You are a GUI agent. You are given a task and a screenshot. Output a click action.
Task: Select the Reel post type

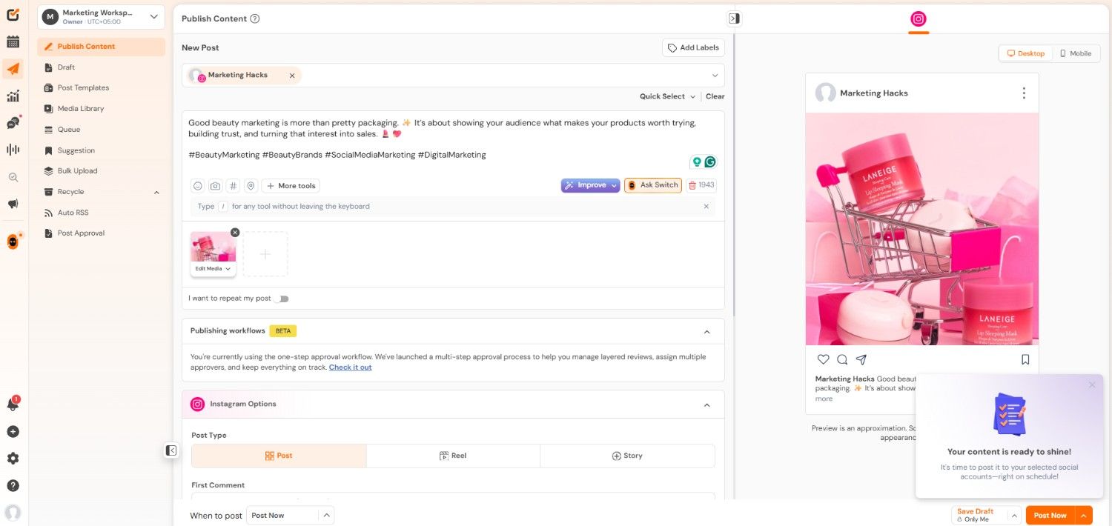[453, 456]
